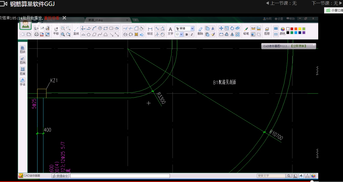
Task: Open the 设置 settings menu
Action: pos(279,19)
